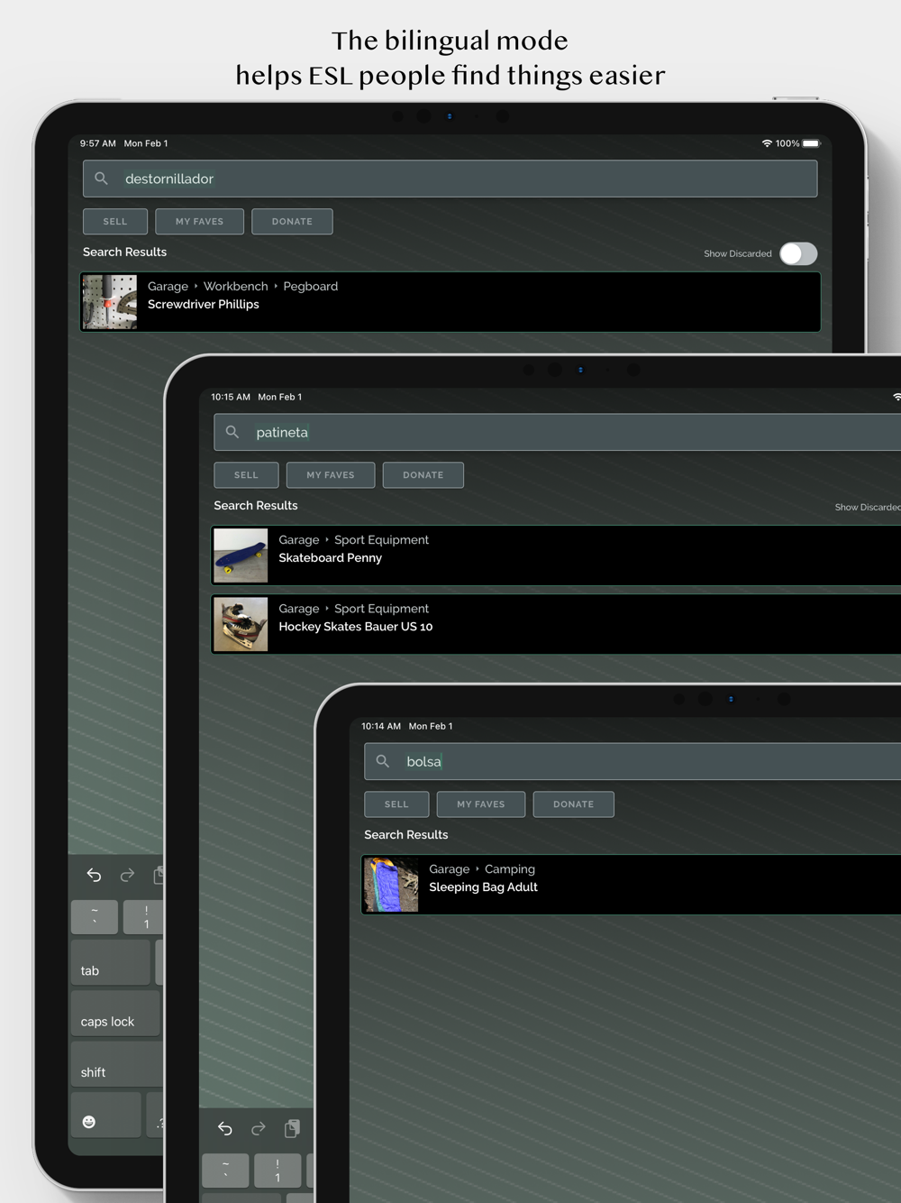The image size is (901, 1203).
Task: Tap tilde key on back iPad keyboard
Action: click(x=95, y=917)
